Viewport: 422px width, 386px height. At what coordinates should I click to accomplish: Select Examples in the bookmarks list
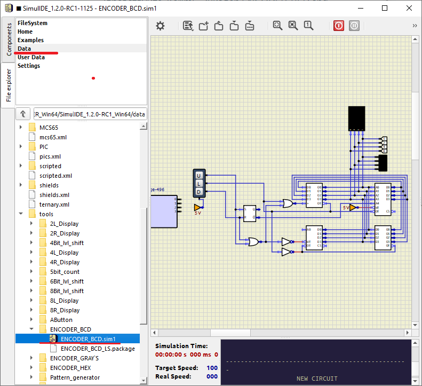point(30,40)
